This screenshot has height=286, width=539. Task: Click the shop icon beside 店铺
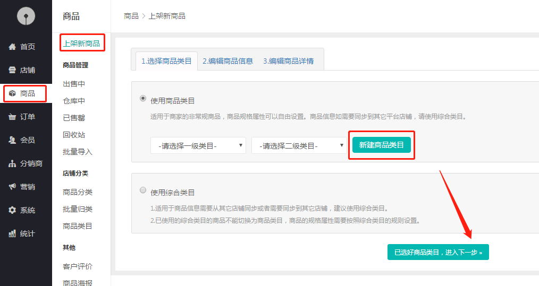[12, 70]
